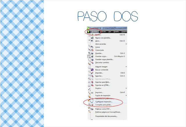The height and width of the screenshot is (127, 186).
Task: Select the Outline pen tool
Action: (89, 104)
